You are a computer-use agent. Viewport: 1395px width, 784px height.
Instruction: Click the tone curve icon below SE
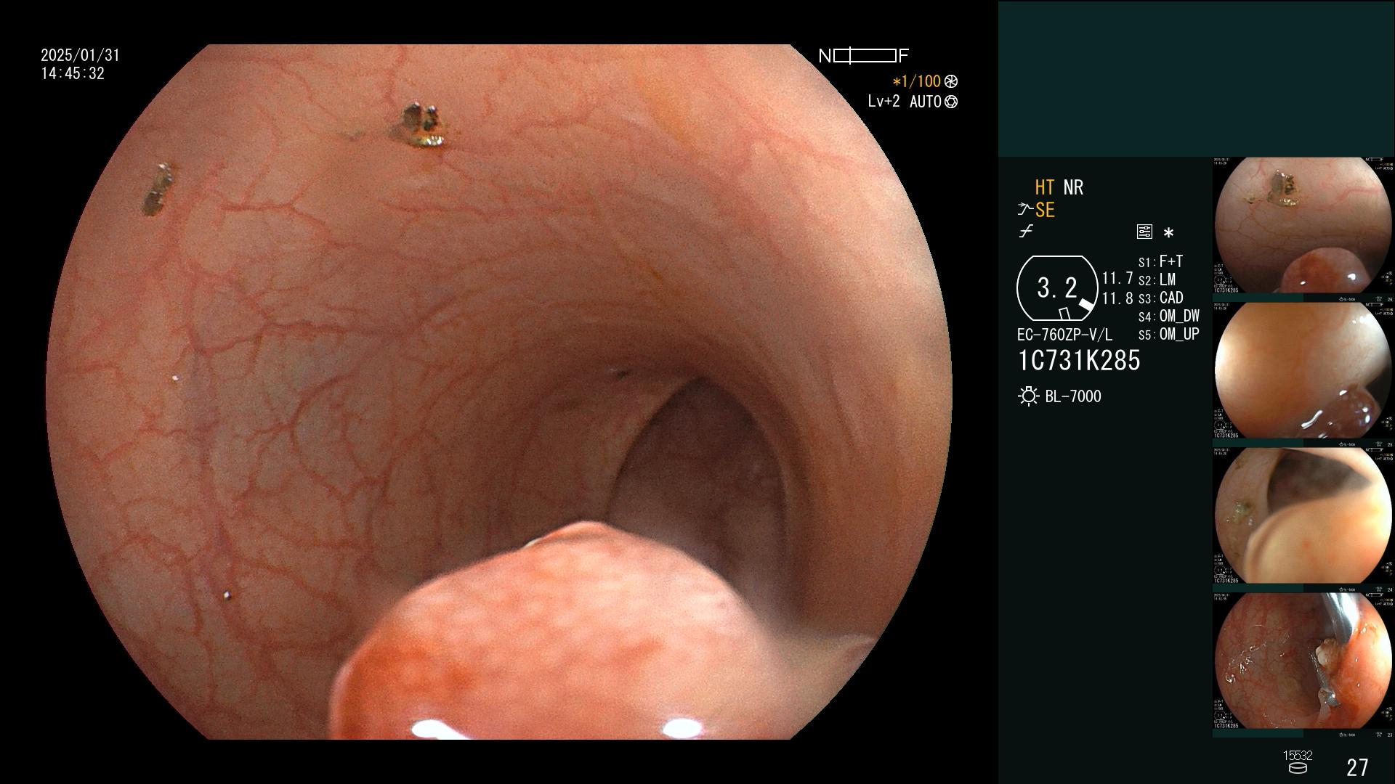[x=1026, y=232]
